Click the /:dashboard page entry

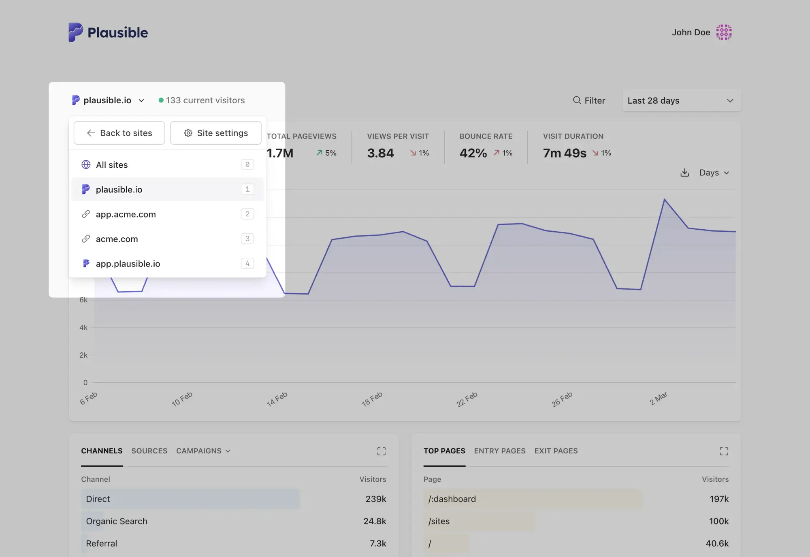[x=452, y=499]
